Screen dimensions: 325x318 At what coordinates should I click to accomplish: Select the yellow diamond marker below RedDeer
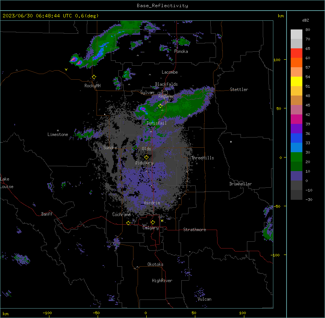click(x=160, y=106)
